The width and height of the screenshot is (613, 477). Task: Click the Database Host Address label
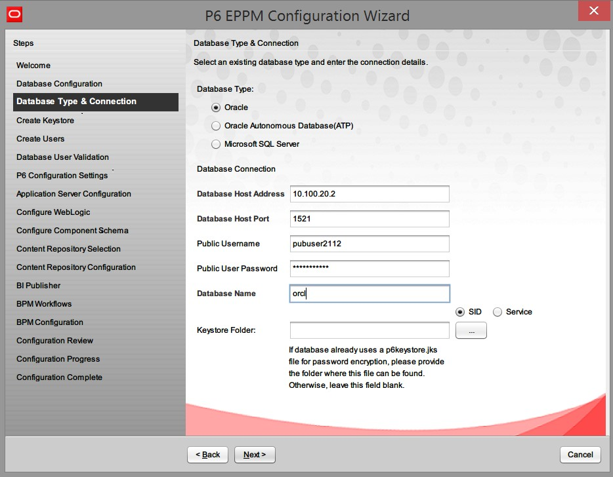240,194
